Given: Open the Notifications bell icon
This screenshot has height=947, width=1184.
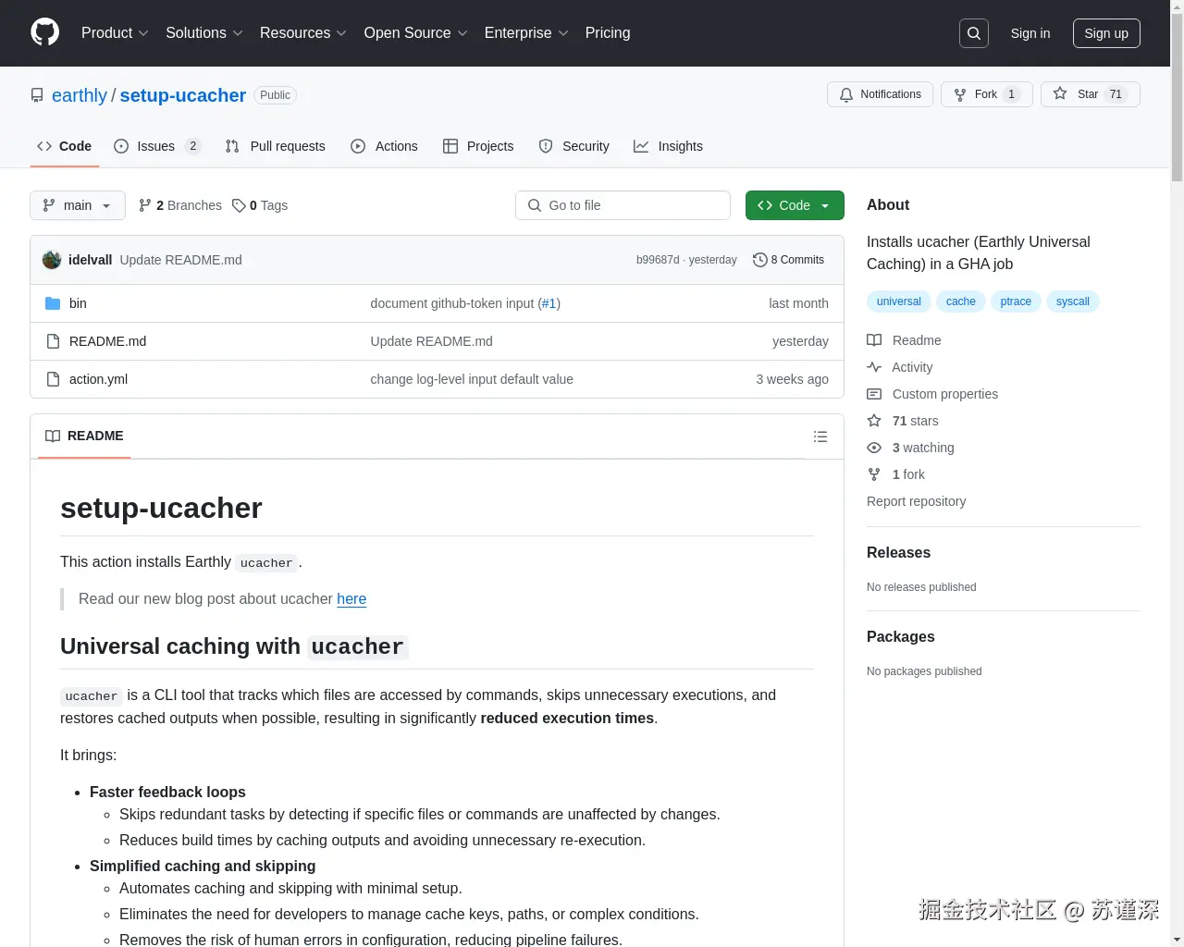Looking at the screenshot, I should 845,94.
